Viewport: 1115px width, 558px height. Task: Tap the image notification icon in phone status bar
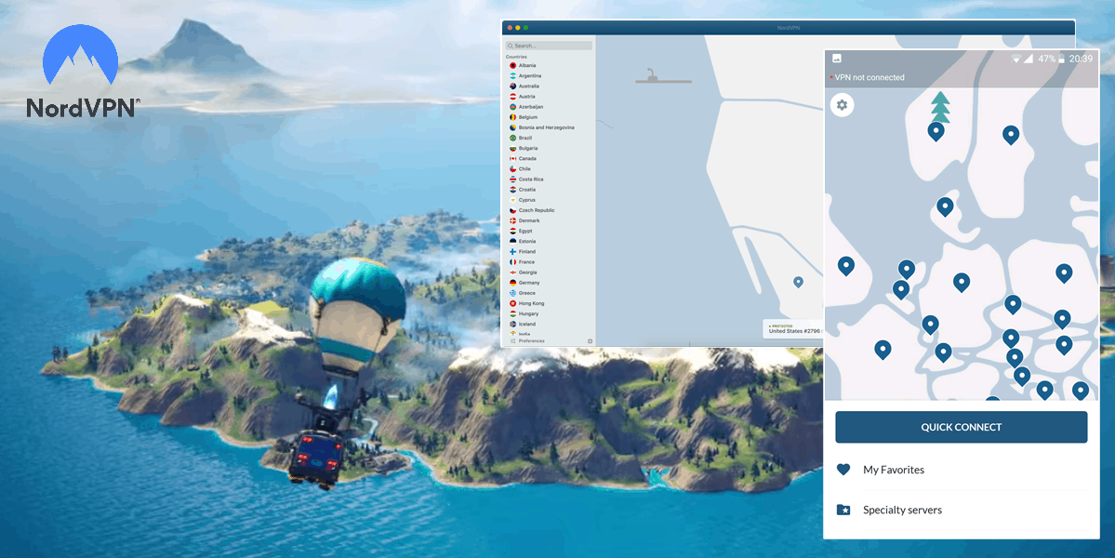tap(837, 59)
